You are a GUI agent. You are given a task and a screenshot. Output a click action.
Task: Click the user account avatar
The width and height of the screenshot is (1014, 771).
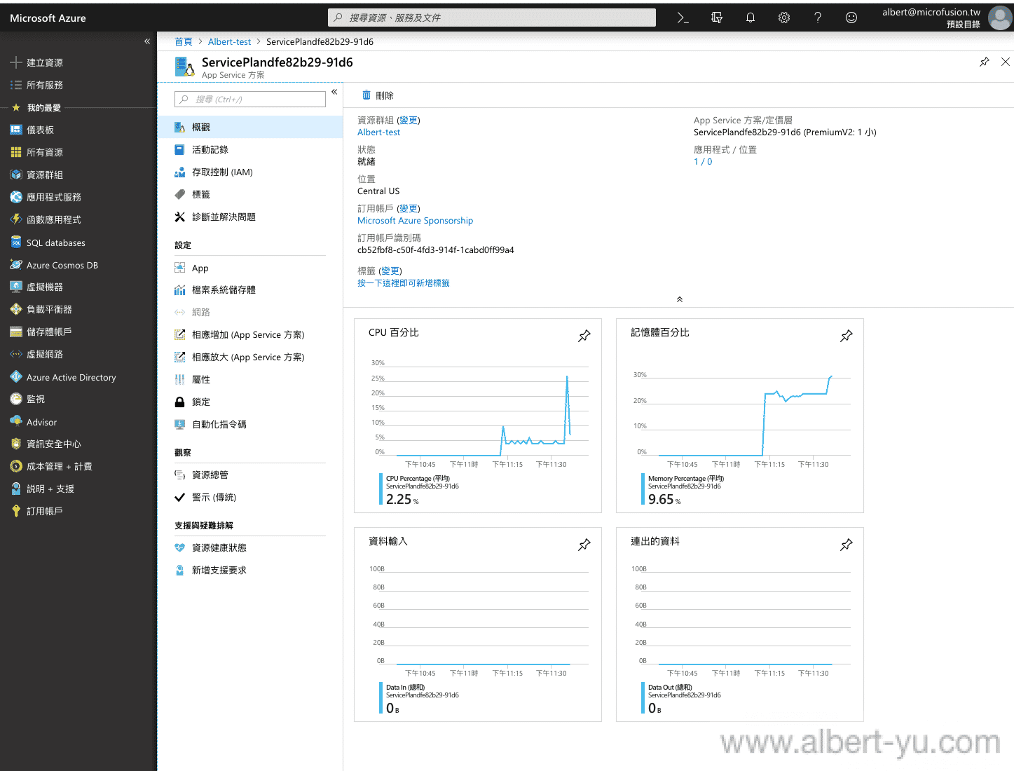999,18
